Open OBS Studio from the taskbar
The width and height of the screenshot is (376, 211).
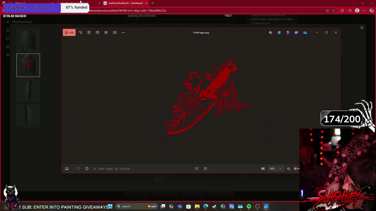pos(257,206)
